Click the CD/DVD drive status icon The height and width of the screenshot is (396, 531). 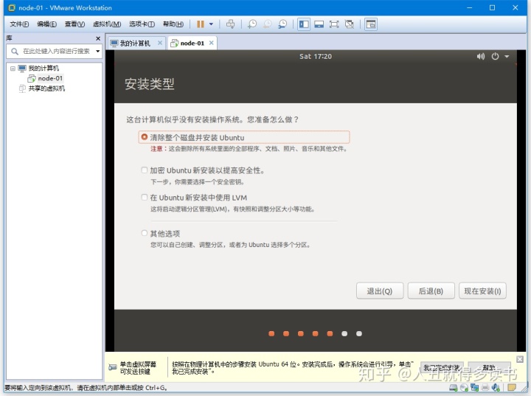[464, 387]
